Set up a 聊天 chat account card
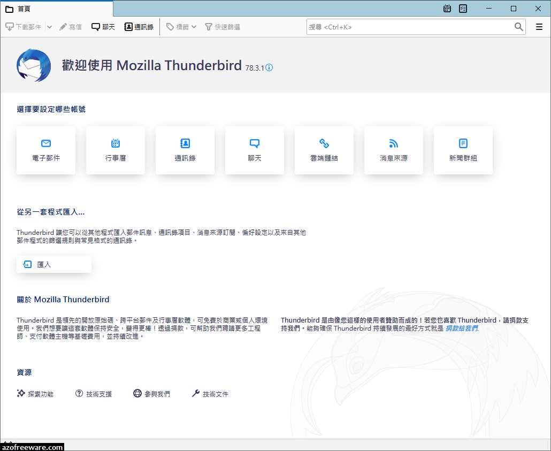Image resolution: width=551 pixels, height=451 pixels. pyautogui.click(x=255, y=150)
